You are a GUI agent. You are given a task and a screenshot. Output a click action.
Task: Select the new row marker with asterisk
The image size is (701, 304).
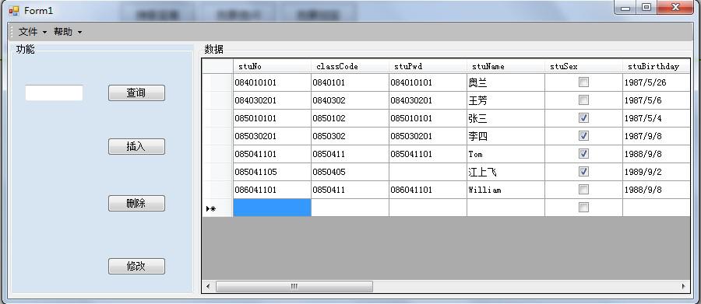(217, 208)
